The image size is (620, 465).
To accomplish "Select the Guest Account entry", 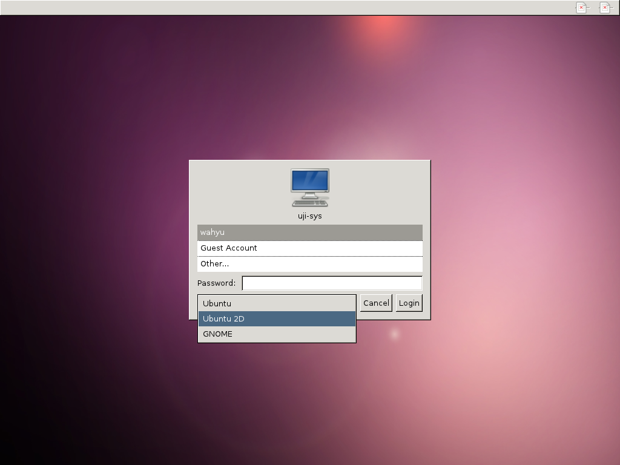I will point(309,248).
